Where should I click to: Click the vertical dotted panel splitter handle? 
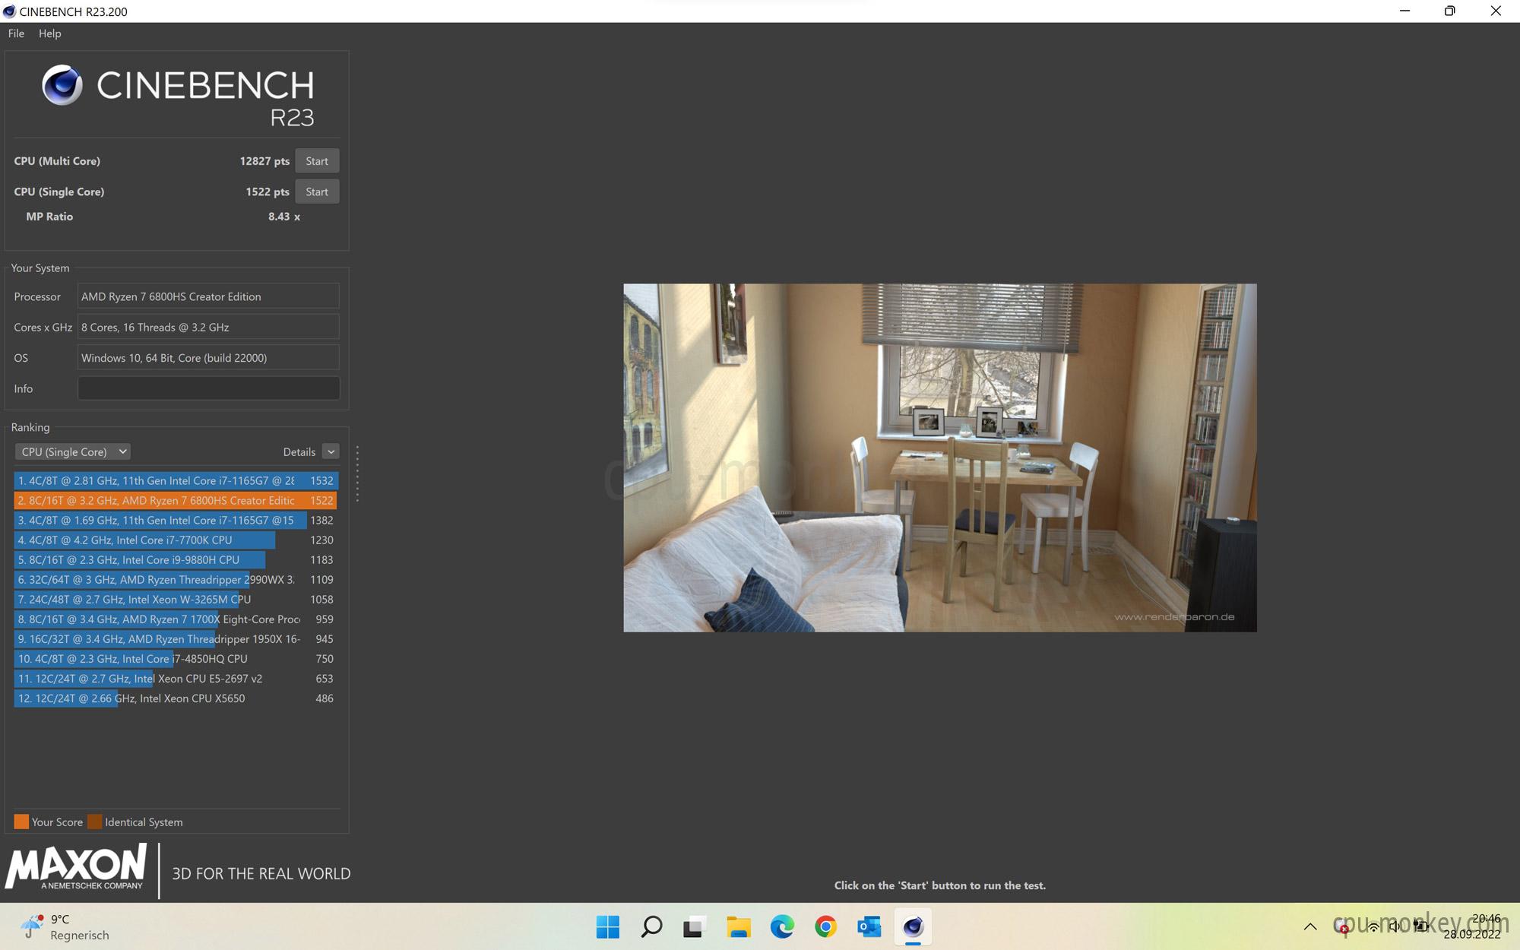(x=357, y=473)
